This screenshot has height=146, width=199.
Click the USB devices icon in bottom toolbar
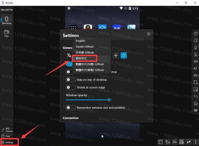168,142
